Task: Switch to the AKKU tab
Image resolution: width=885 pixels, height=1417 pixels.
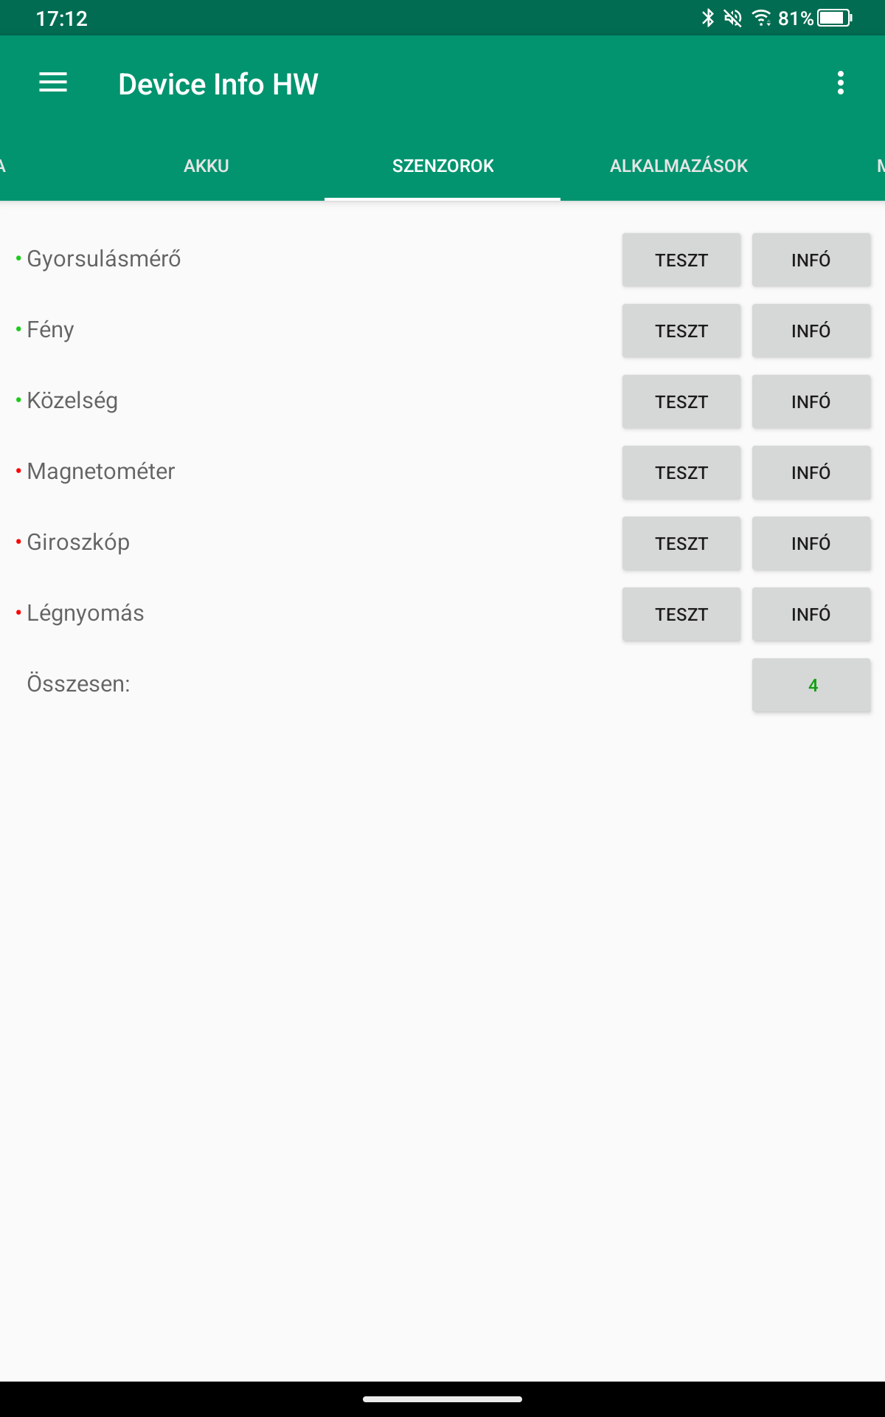Action: click(206, 166)
